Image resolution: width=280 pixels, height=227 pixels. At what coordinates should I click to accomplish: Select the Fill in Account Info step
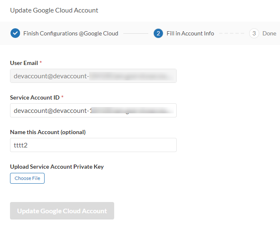coord(190,33)
